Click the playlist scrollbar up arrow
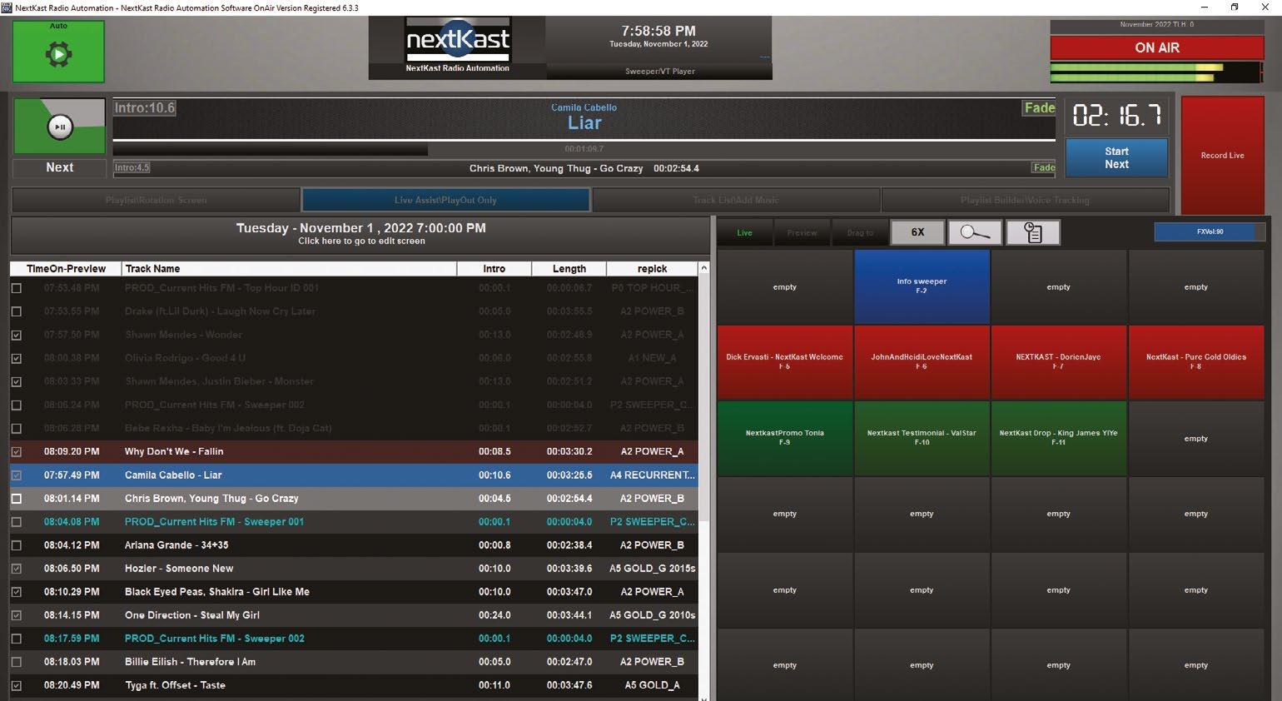The width and height of the screenshot is (1282, 701). coord(704,268)
